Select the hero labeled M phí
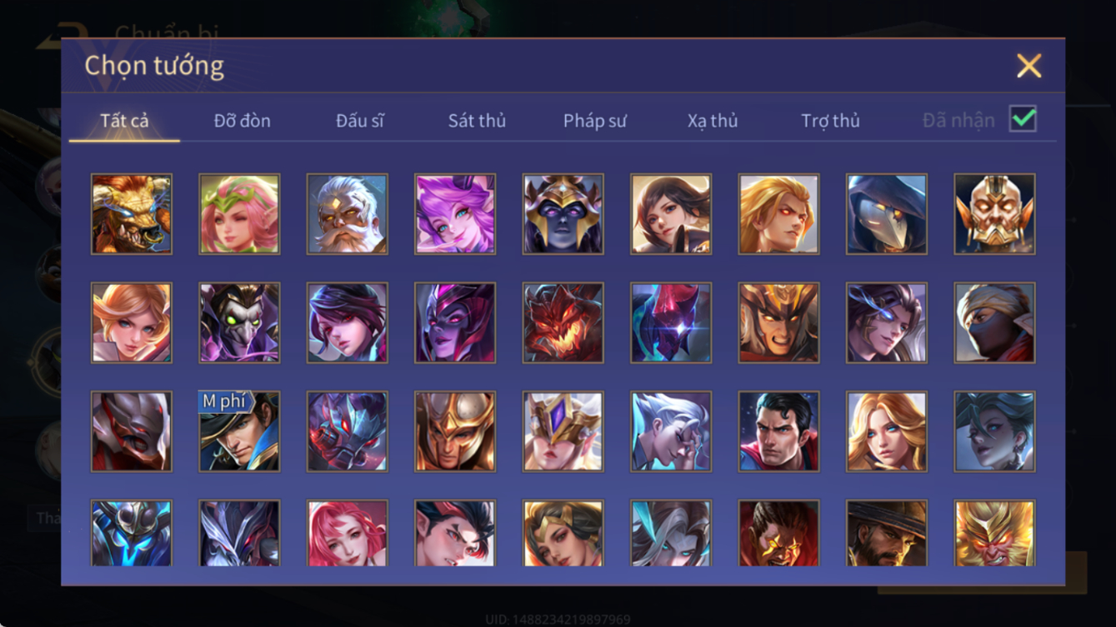The image size is (1116, 627). coord(239,431)
